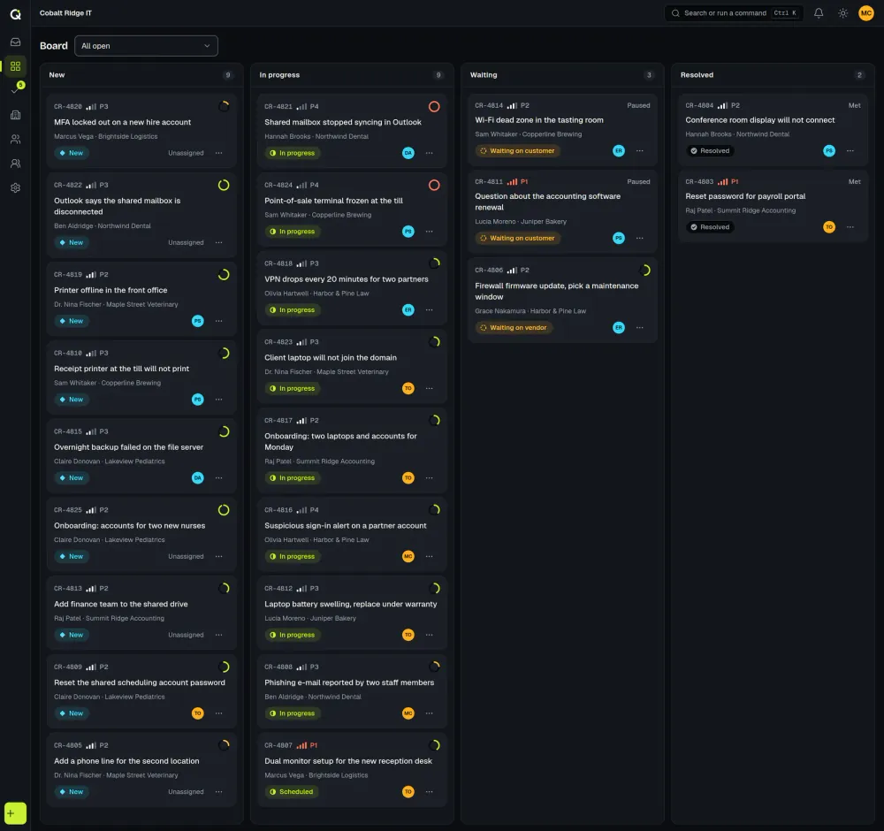Click the In progress column header
884x831 pixels.
(279, 75)
